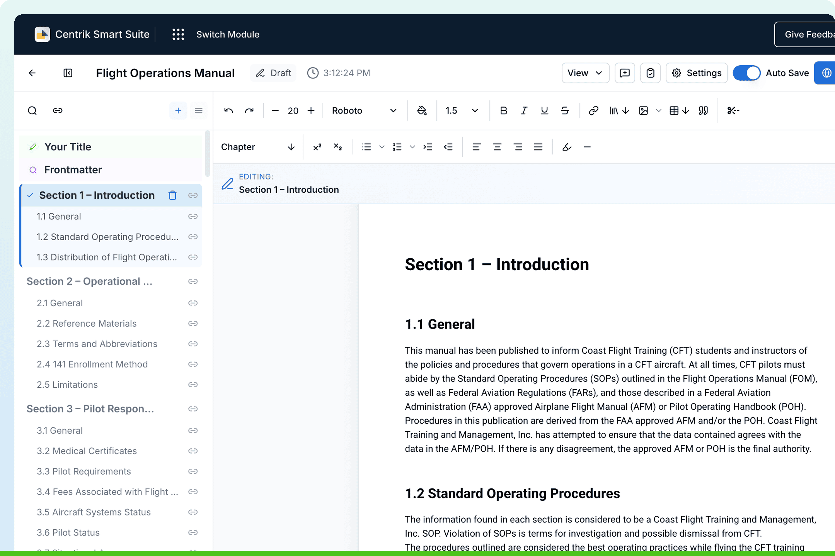Image resolution: width=835 pixels, height=556 pixels.
Task: Toggle the Auto Save switch
Action: 746,73
